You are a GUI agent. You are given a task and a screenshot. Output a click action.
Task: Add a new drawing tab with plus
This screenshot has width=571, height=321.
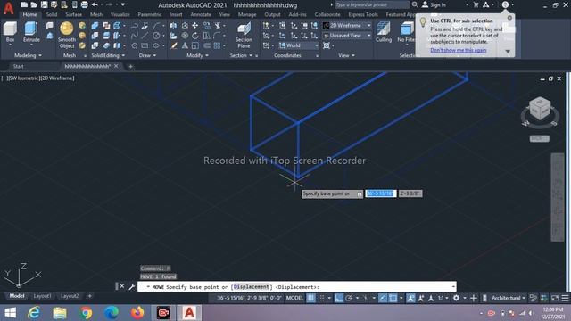(x=130, y=66)
